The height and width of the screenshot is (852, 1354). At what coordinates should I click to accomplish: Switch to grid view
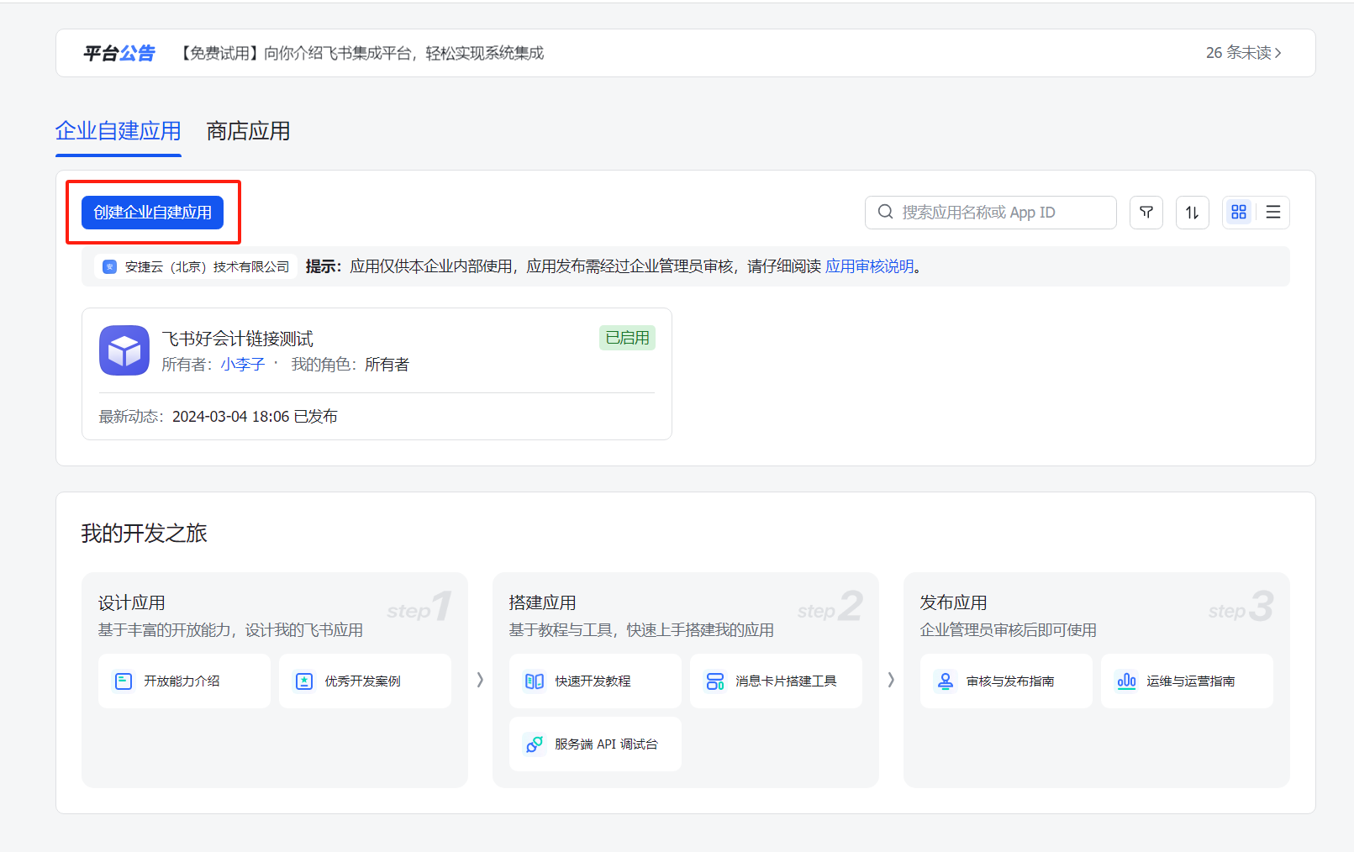point(1239,213)
